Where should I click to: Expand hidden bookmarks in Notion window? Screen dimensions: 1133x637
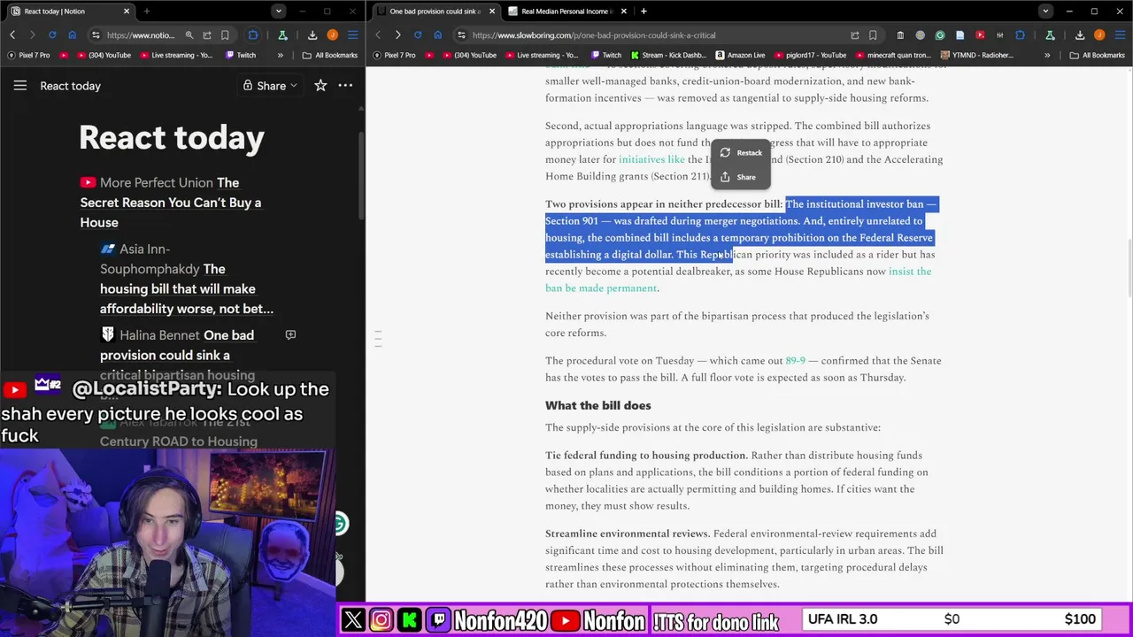[x=280, y=55]
